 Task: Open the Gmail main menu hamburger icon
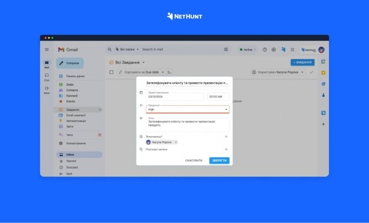click(47, 50)
